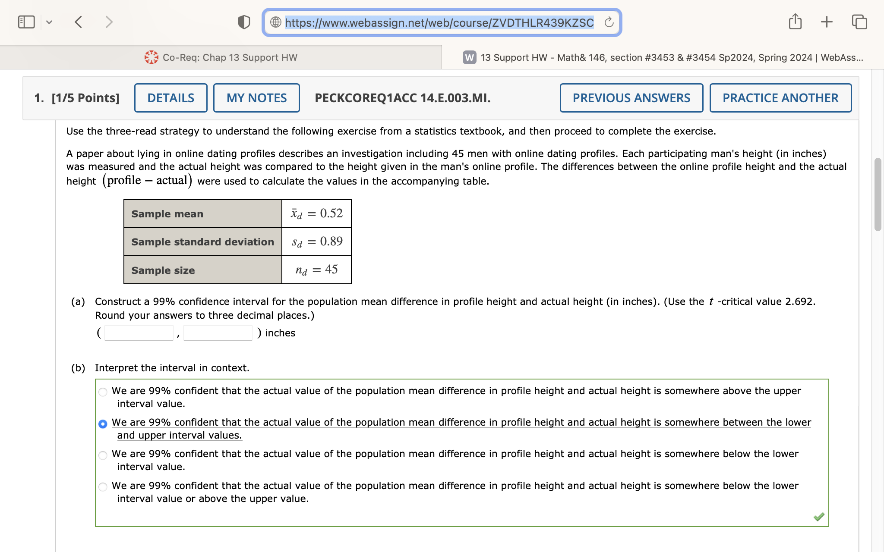Click PRACTICE ANOTHER
Viewport: 884px width, 552px height.
click(780, 98)
